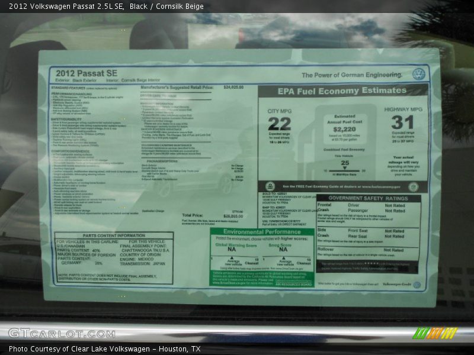Click "FOR THIS VEHICLE:" label
The image size is (474, 355).
[147, 242]
